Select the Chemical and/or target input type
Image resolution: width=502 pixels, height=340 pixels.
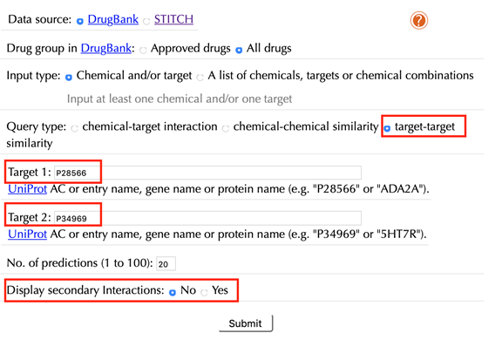pos(69,78)
